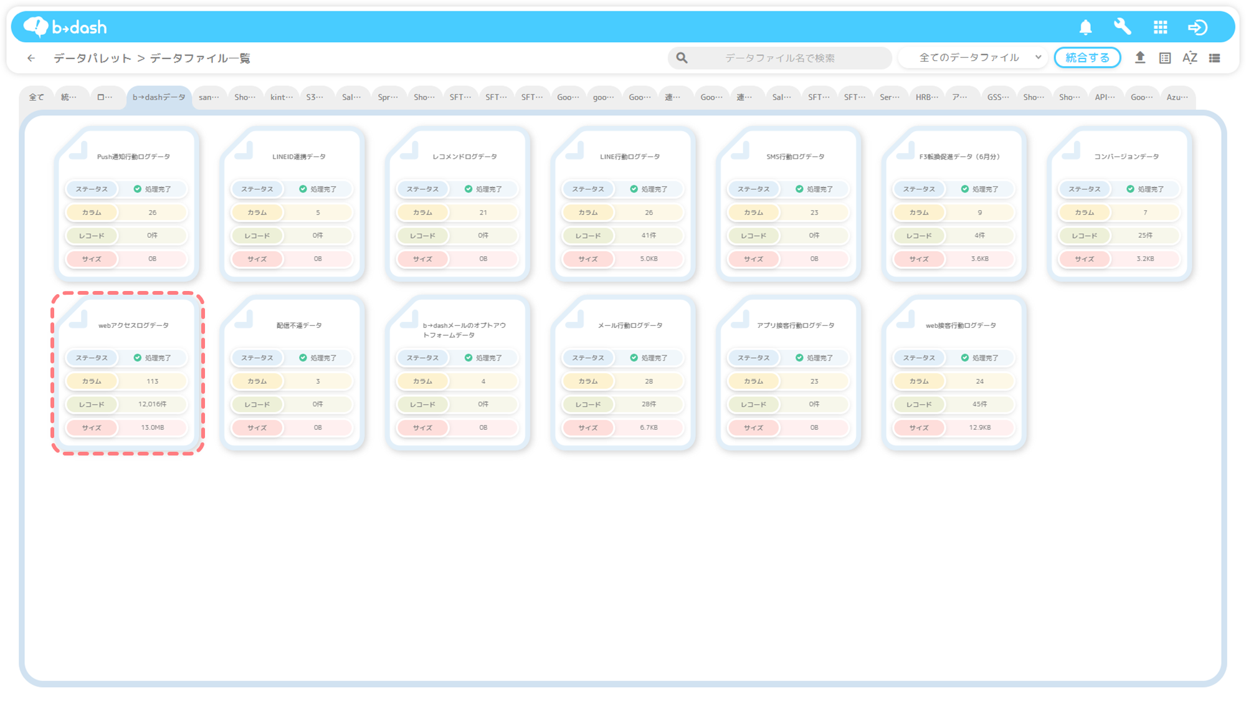Click the 12.9KB size value
The width and height of the screenshot is (1246, 701).
[x=979, y=427]
